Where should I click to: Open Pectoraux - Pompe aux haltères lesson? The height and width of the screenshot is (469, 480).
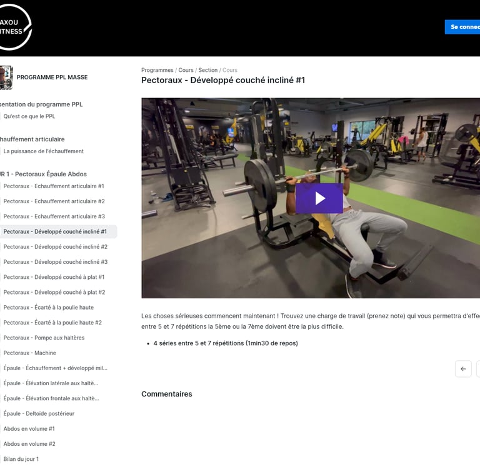[44, 338]
